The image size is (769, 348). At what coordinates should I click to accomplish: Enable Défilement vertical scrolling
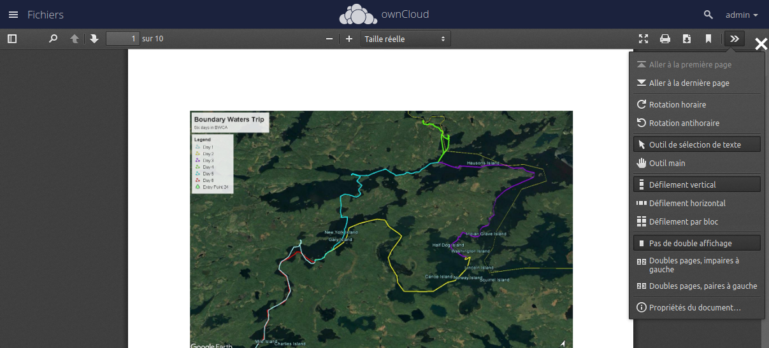(x=697, y=184)
